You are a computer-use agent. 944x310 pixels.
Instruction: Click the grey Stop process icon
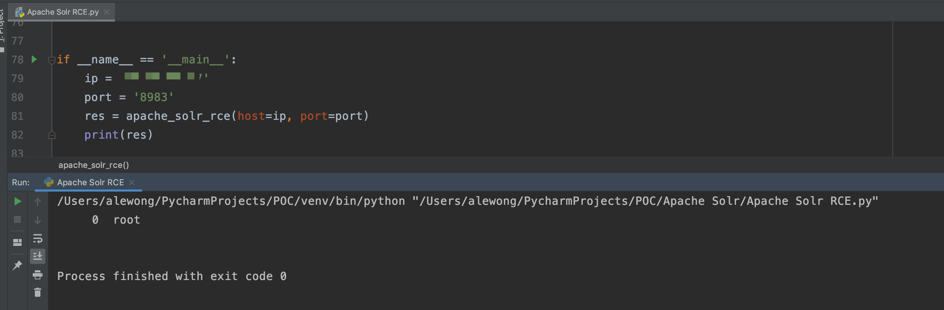tap(17, 219)
